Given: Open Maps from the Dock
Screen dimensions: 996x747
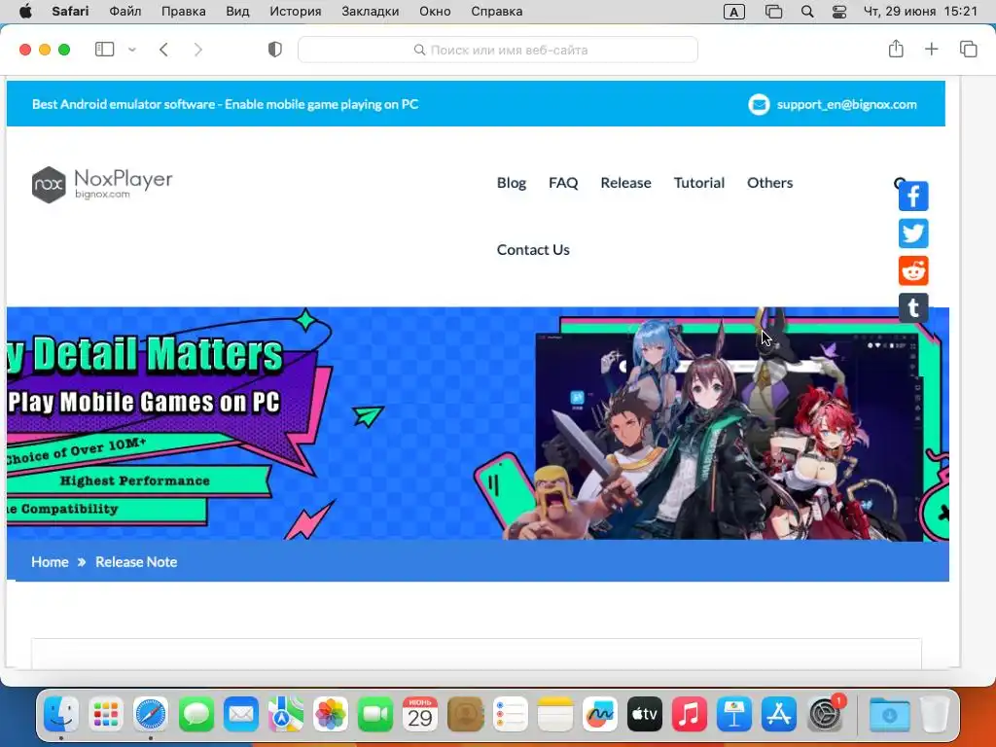Looking at the screenshot, I should click(x=286, y=715).
